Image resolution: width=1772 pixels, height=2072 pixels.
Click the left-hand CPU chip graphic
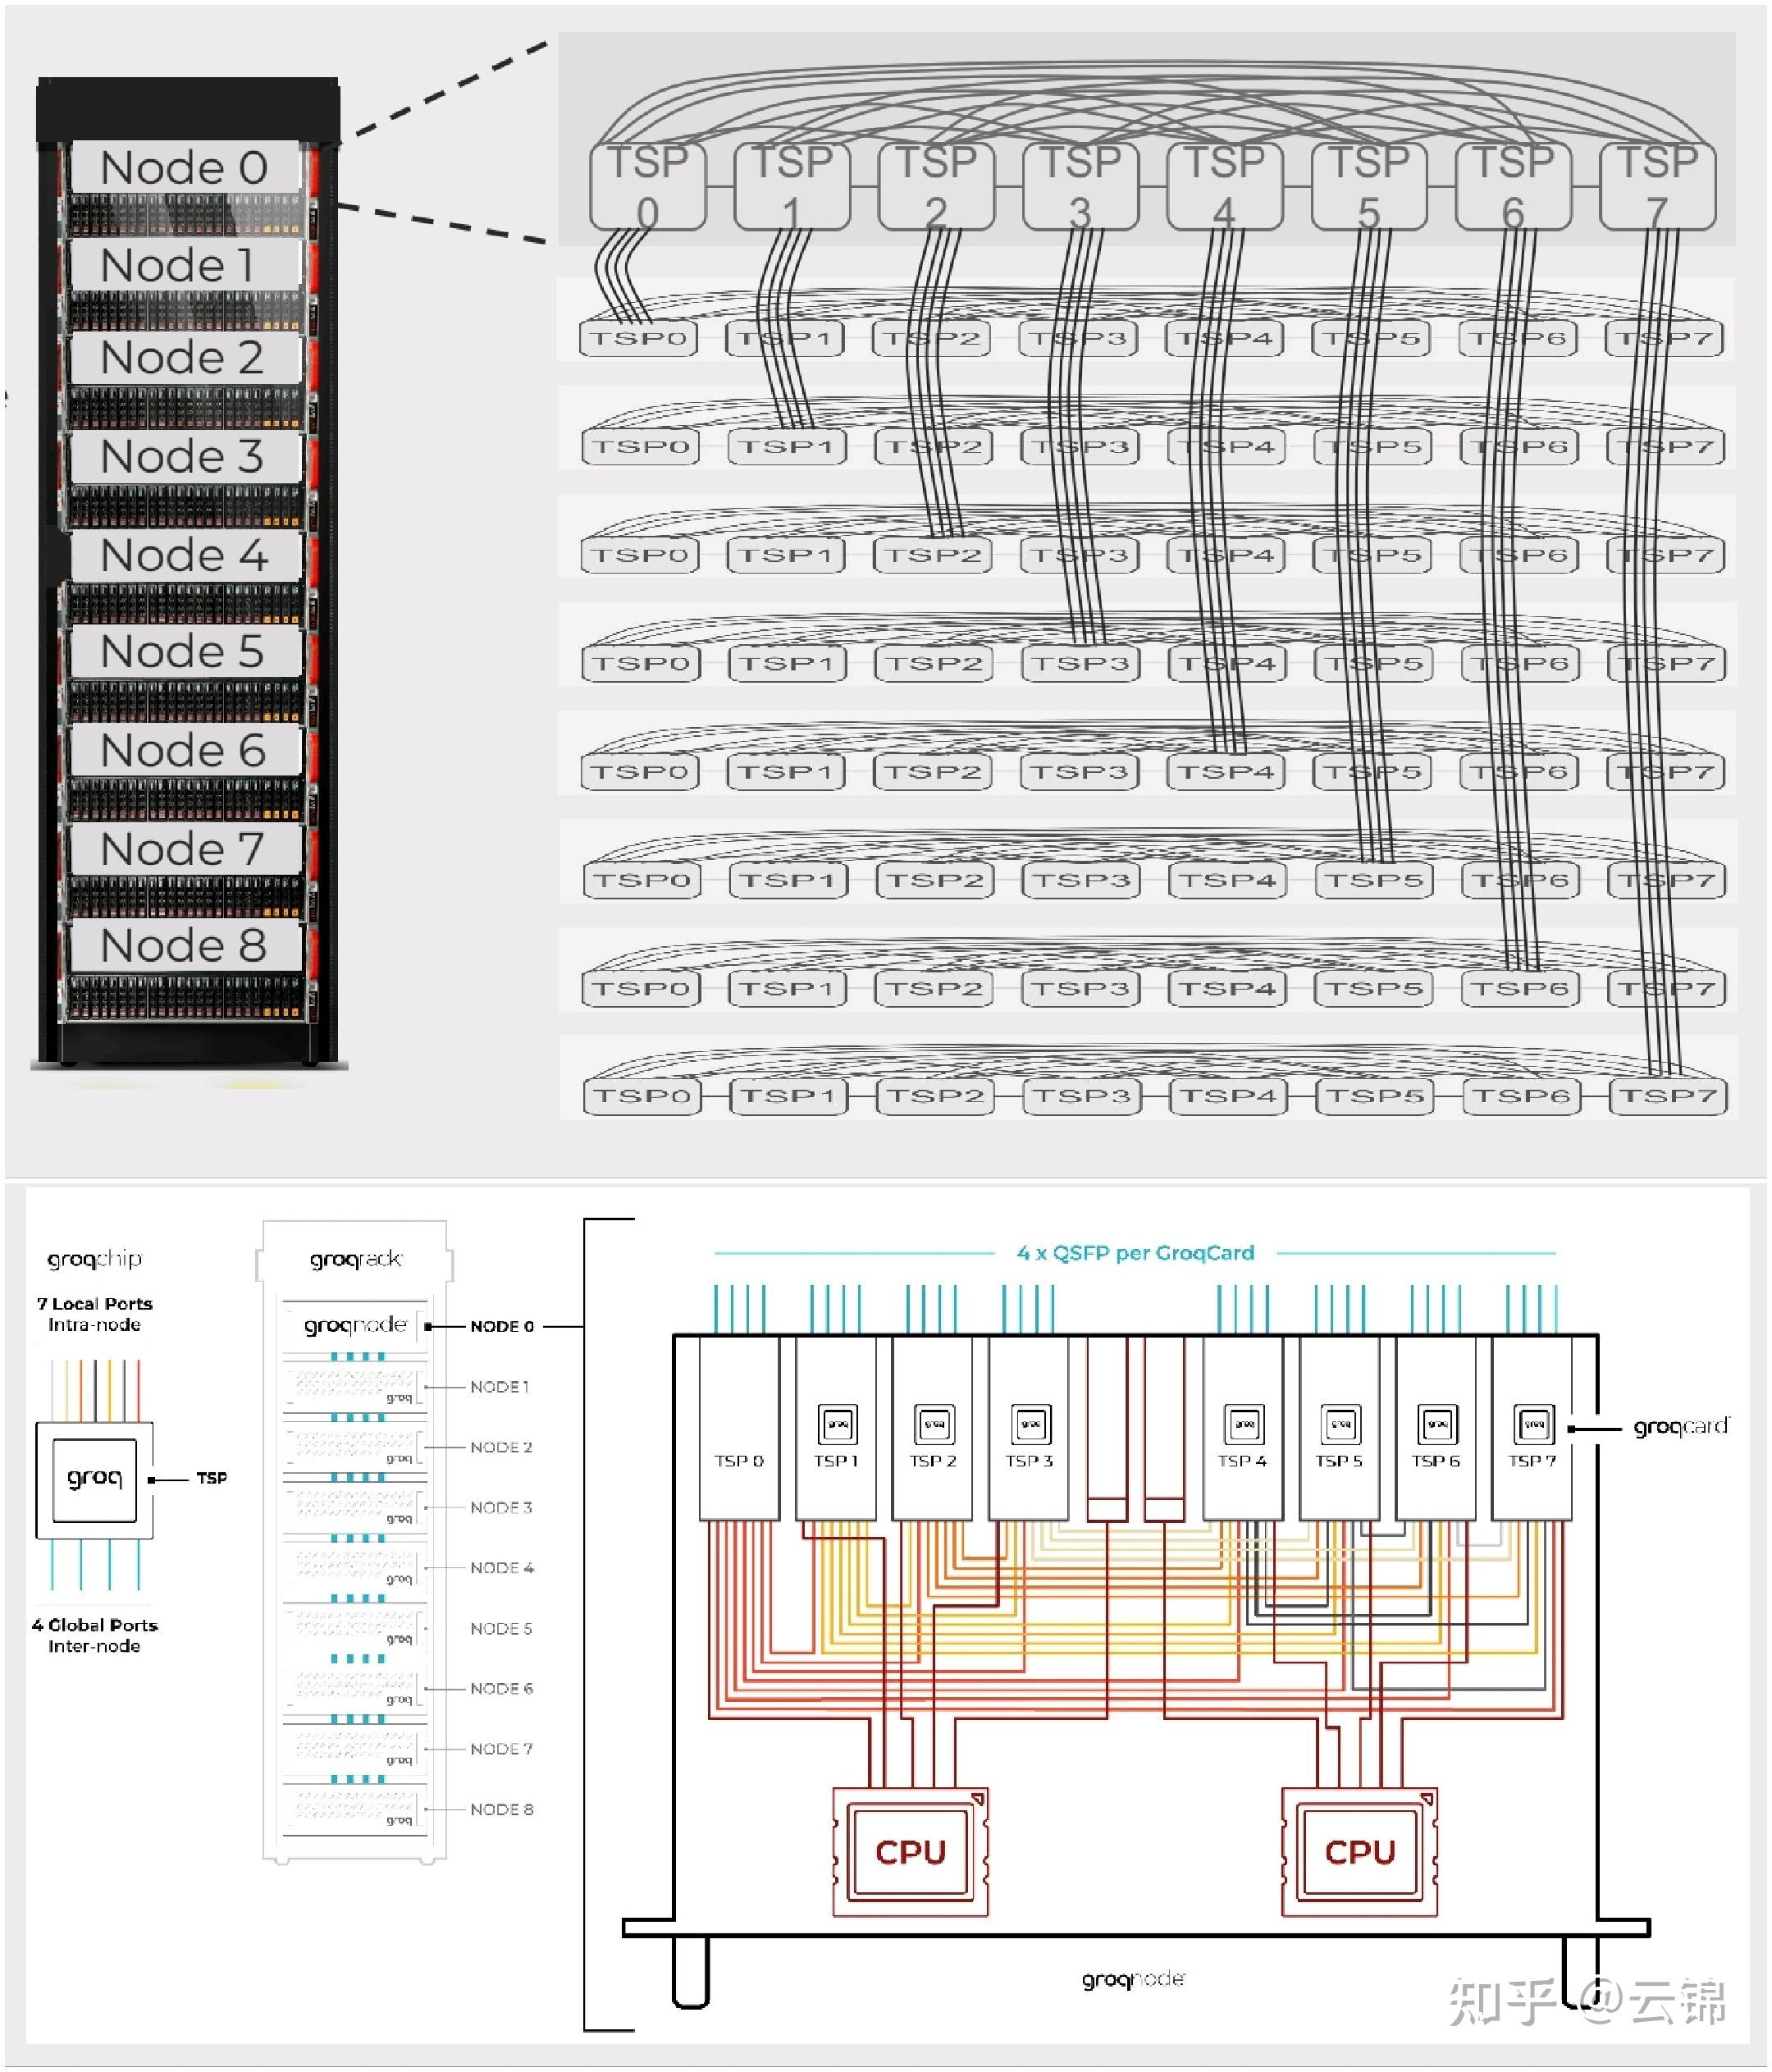[x=910, y=1852]
